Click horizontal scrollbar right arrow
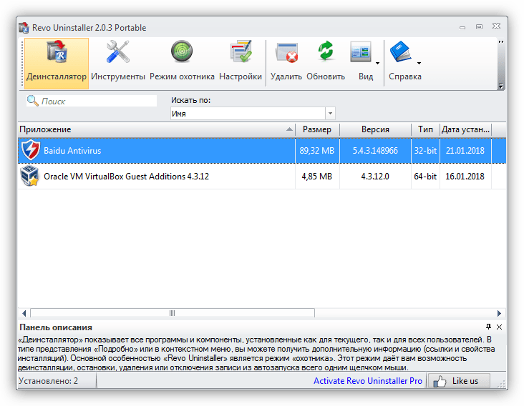The image size is (524, 406). [x=499, y=313]
